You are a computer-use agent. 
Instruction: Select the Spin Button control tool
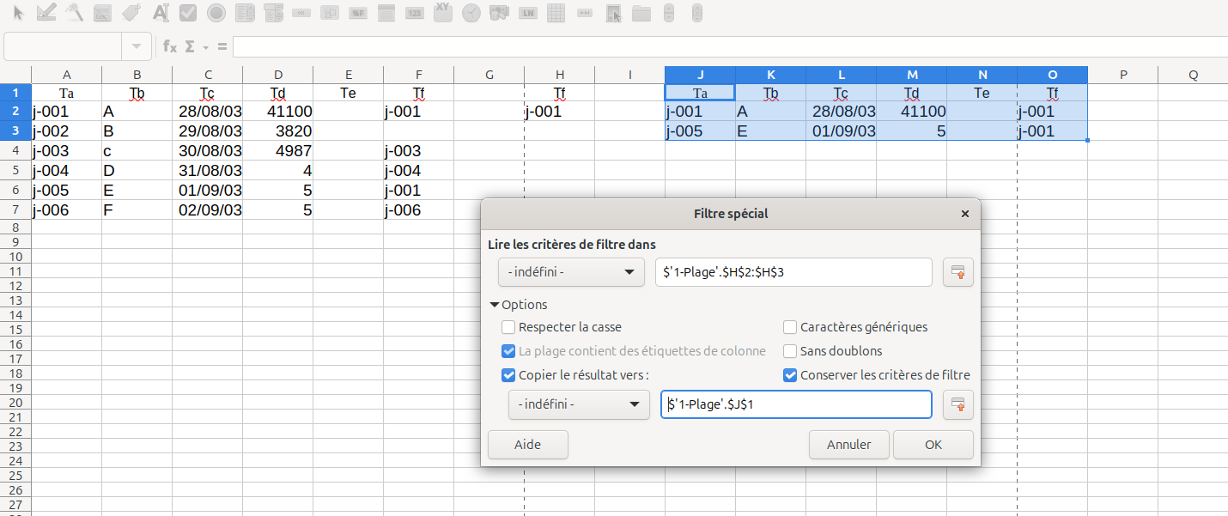670,13
